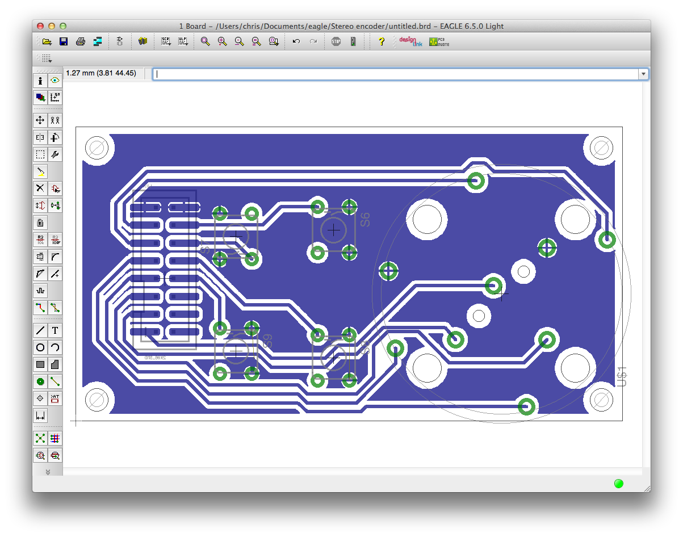Viewport: 683px width, 537px height.
Task: Open the PCB Quote button
Action: point(439,41)
